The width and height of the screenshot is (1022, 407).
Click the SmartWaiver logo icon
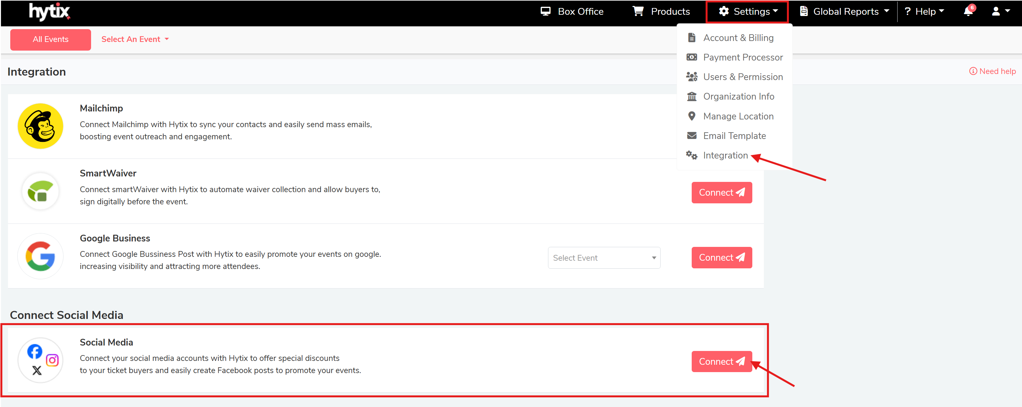click(x=40, y=191)
